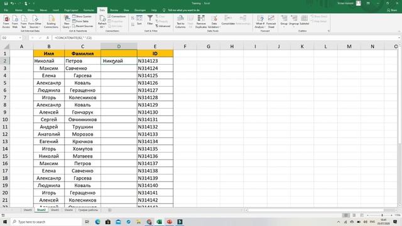
Task: Click the Фамилия header cell
Action: tap(82, 53)
